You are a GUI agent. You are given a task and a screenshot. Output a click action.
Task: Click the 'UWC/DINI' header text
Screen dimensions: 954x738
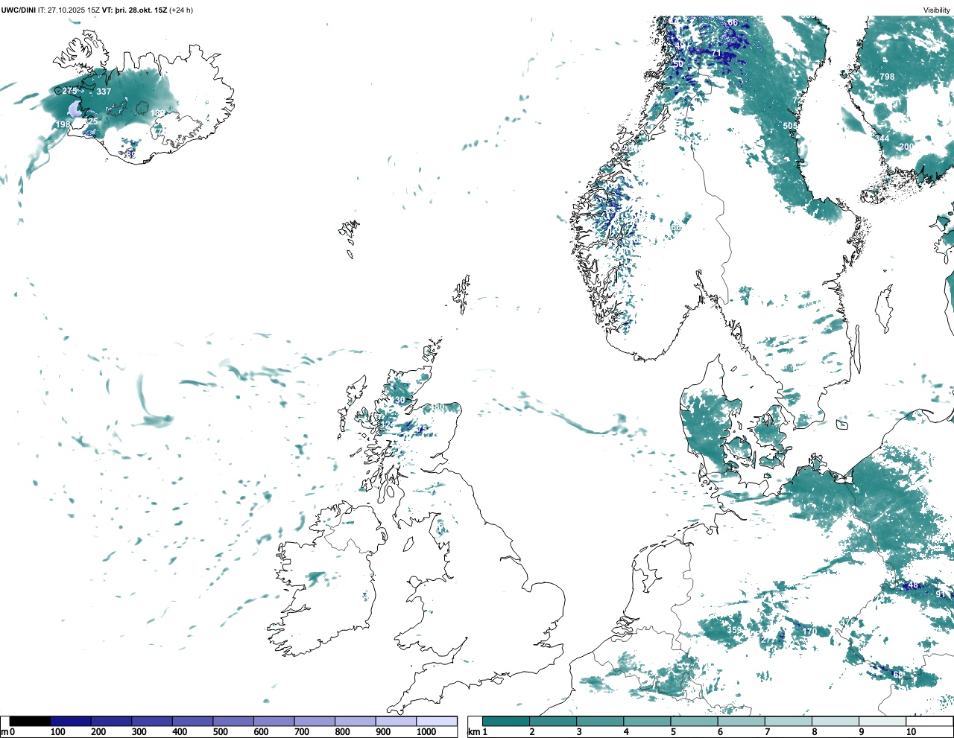click(18, 10)
